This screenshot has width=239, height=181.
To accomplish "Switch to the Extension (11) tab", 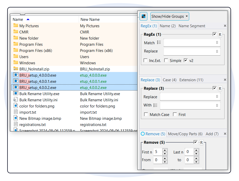I will click(x=191, y=80).
